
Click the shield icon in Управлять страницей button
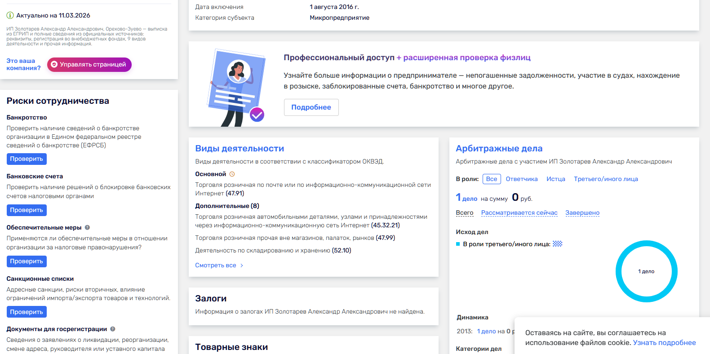tap(54, 65)
